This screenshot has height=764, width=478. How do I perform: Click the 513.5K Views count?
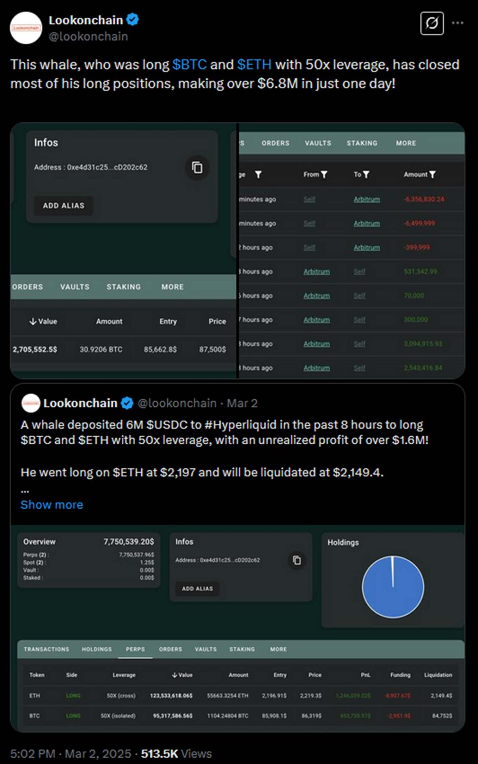click(176, 753)
